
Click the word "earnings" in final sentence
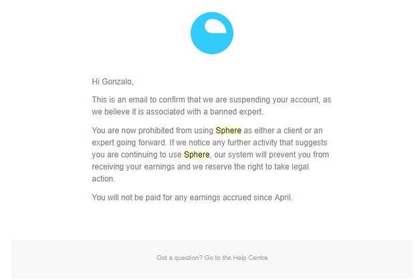205,198
